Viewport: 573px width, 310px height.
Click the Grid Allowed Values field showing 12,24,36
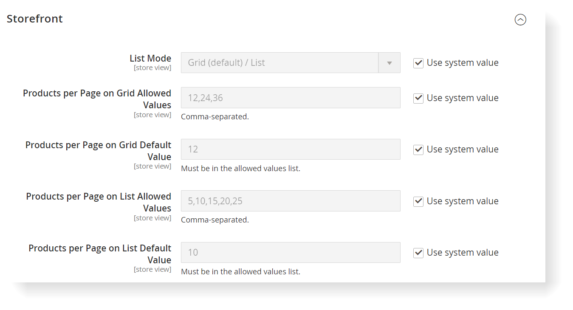click(291, 98)
